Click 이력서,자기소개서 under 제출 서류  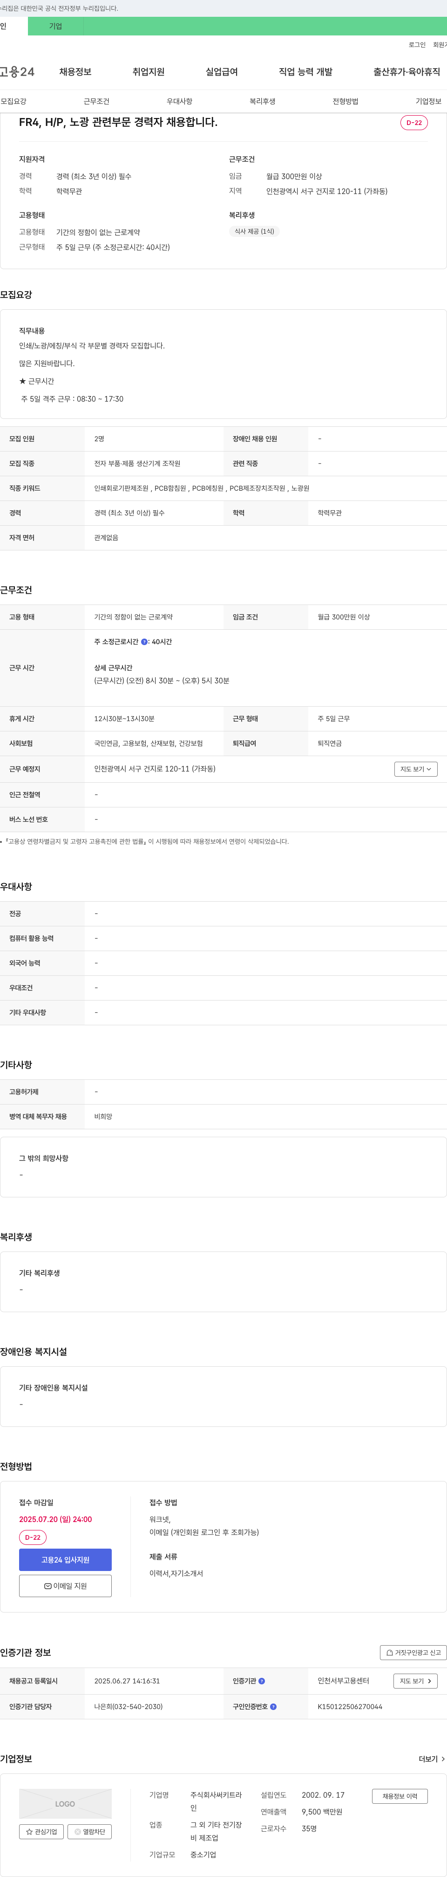coord(176,1573)
